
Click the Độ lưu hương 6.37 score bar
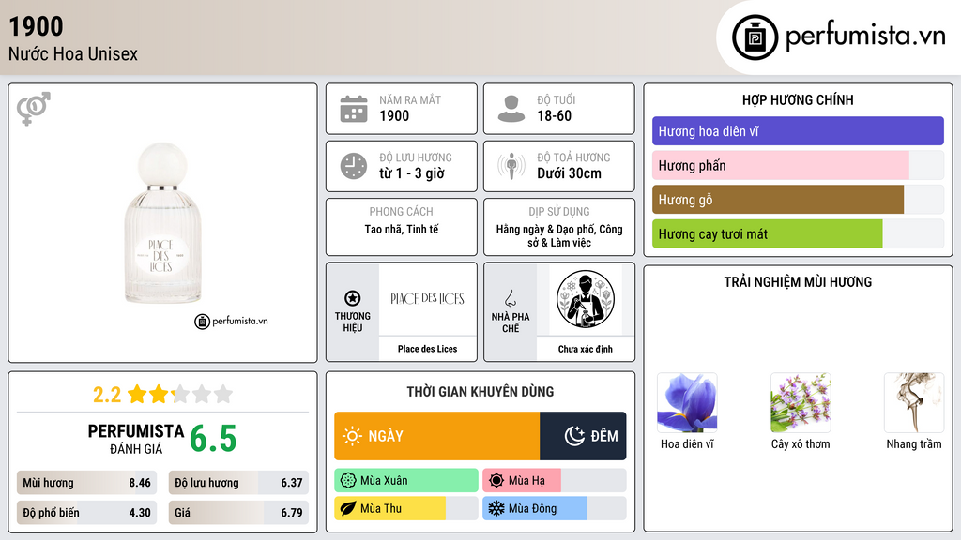point(238,483)
